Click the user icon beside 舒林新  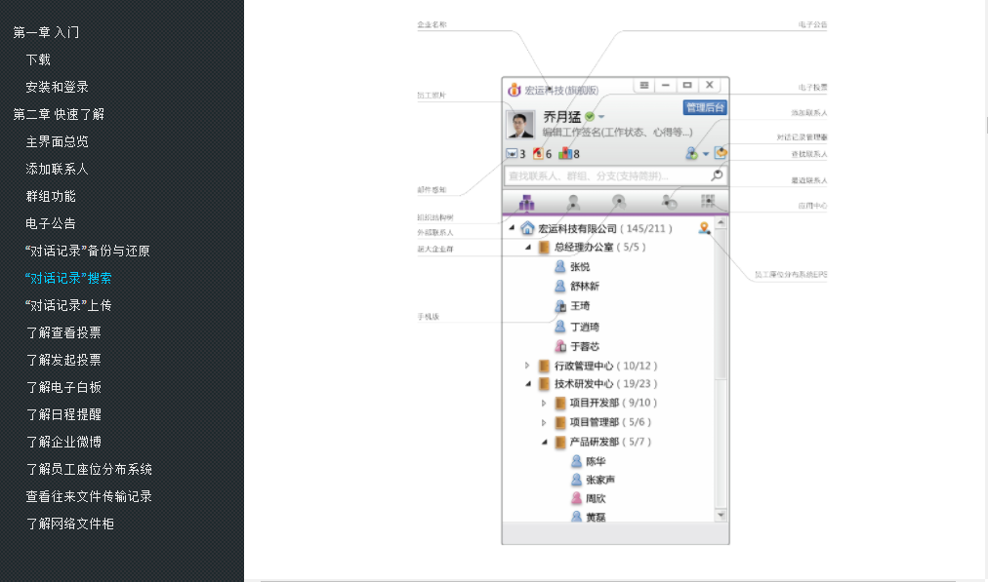tap(559, 287)
